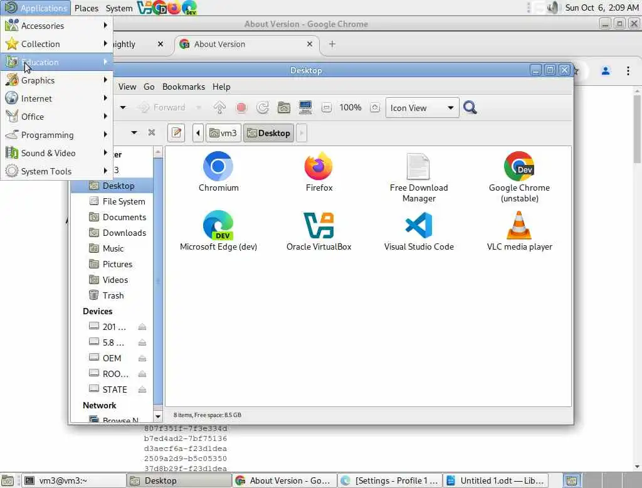Image resolution: width=642 pixels, height=488 pixels.
Task: Launch Edge Dev from the top panel launcher
Action: (189, 8)
